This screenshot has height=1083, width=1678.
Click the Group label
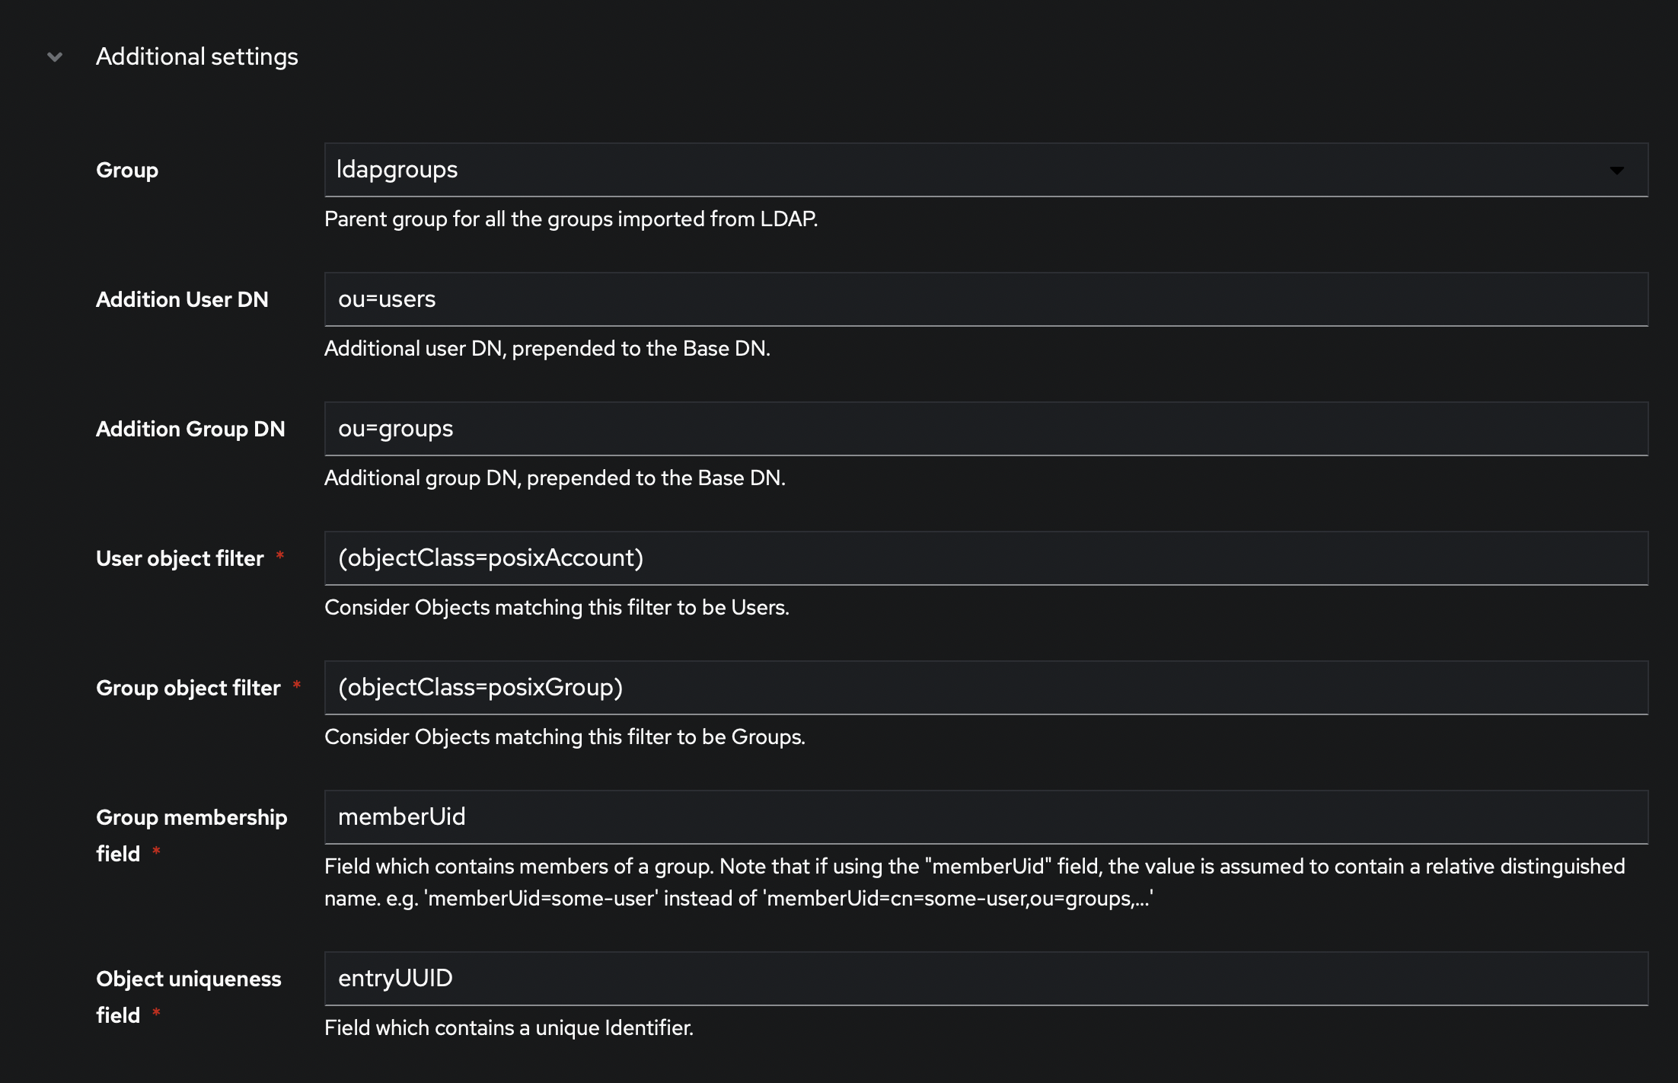[127, 169]
